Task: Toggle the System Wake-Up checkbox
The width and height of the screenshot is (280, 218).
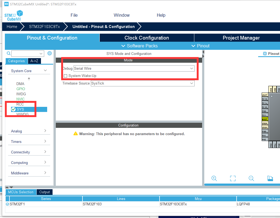Action: tap(65, 76)
